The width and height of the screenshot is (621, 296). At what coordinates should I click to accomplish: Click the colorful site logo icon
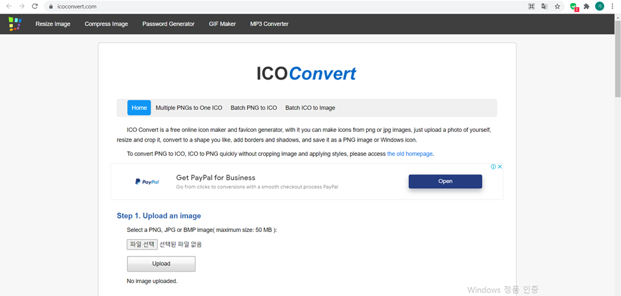tap(15, 24)
